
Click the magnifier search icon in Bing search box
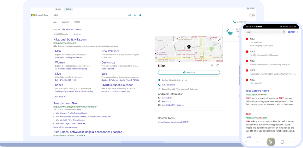coord(140,15)
